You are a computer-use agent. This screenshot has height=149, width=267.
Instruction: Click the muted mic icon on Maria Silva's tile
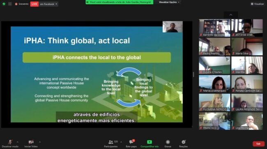coord(233,53)
